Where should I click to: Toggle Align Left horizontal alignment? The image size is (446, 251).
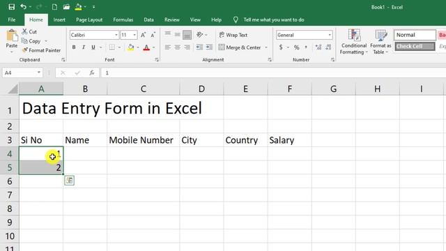(168, 47)
